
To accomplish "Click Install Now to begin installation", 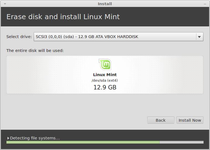I will point(190,120).
